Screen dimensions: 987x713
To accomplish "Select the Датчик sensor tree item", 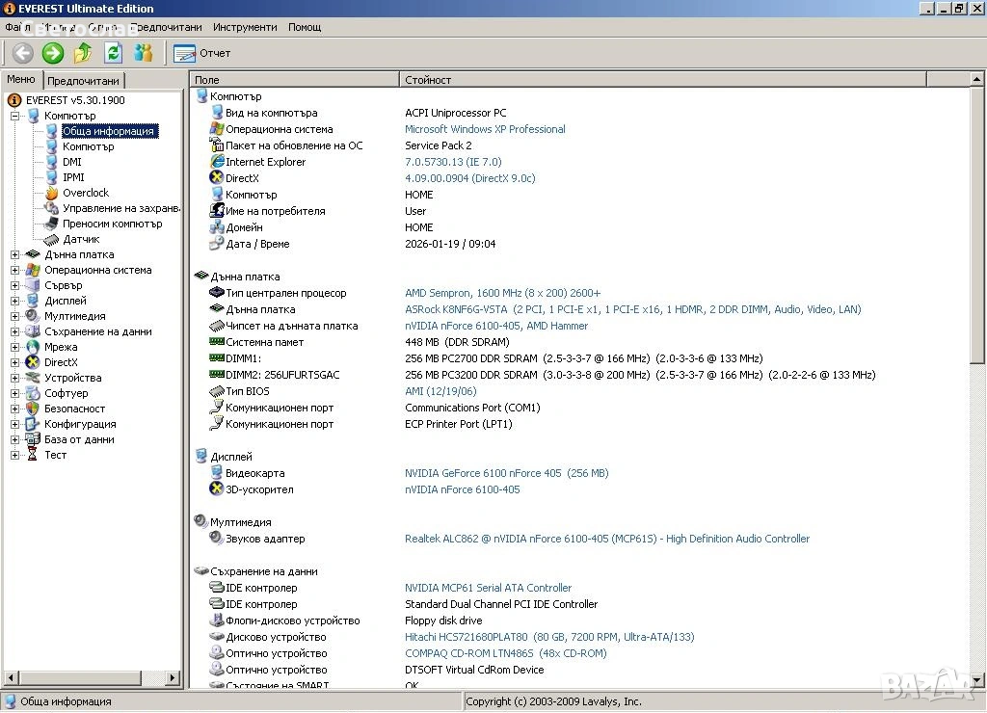I will [x=81, y=239].
